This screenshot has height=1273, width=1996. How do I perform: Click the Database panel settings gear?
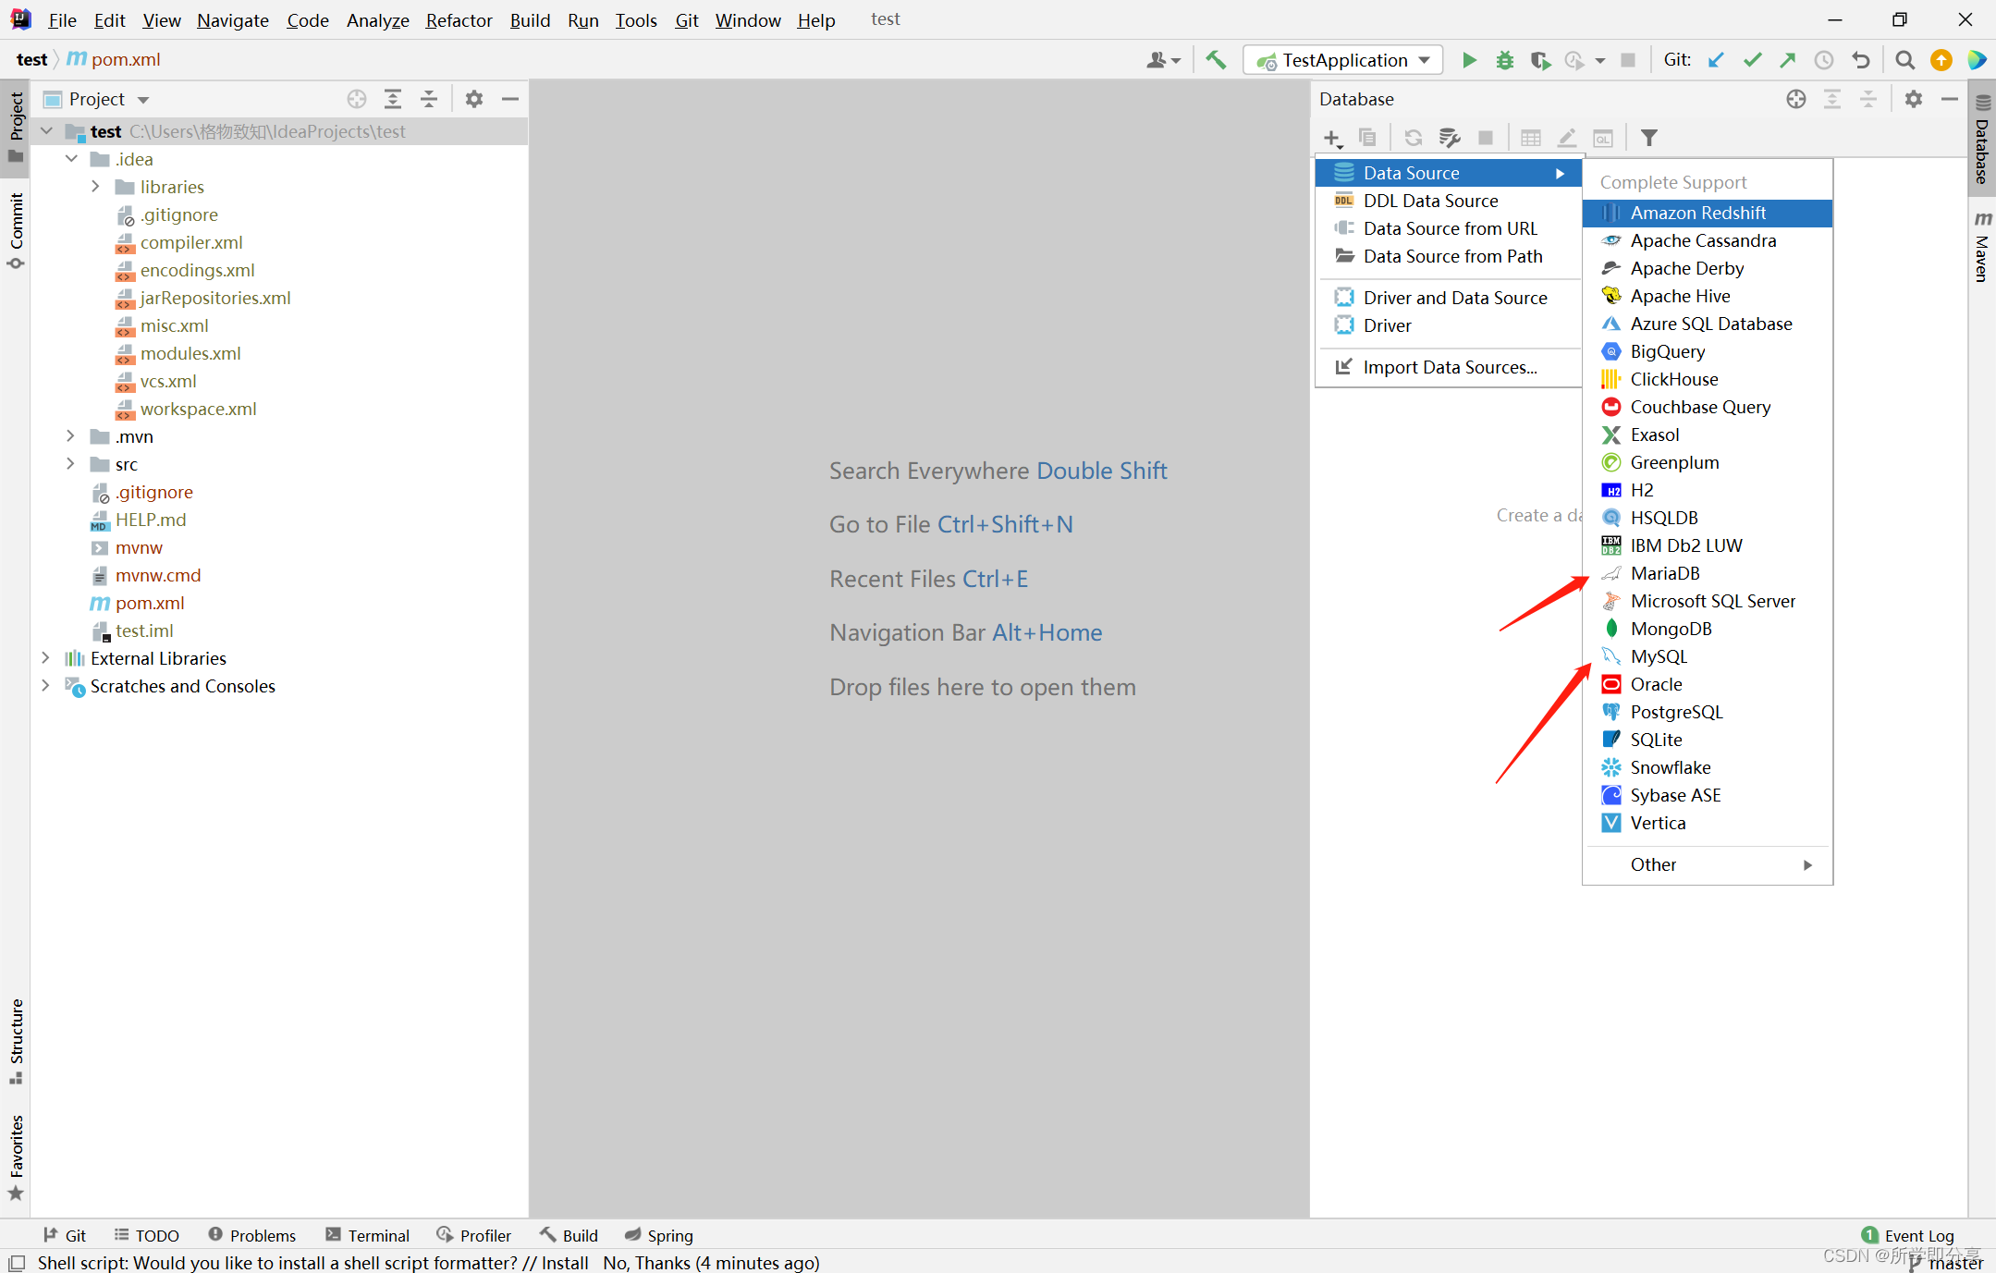pos(1914,99)
